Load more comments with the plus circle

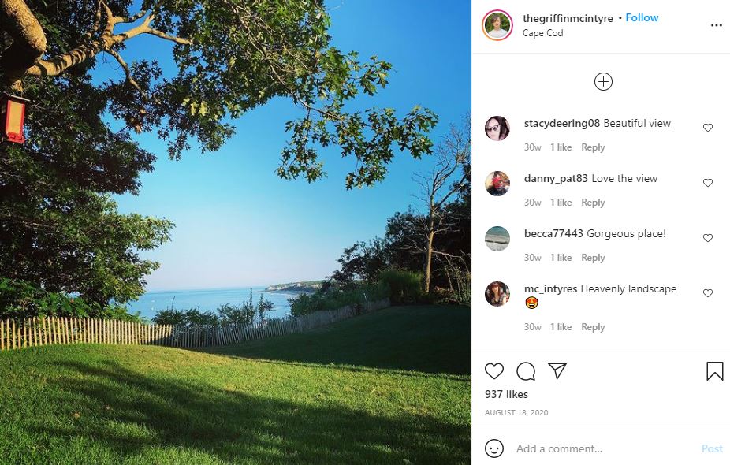pos(603,82)
